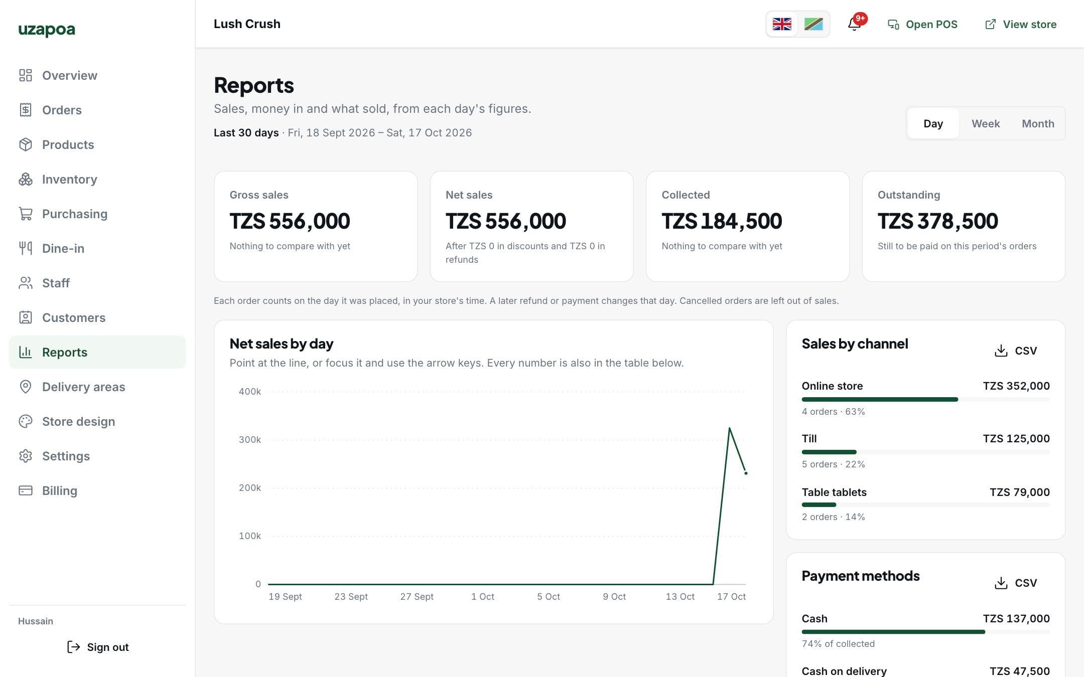The height and width of the screenshot is (677, 1084).
Task: Click the Staff people icon
Action: pos(26,283)
